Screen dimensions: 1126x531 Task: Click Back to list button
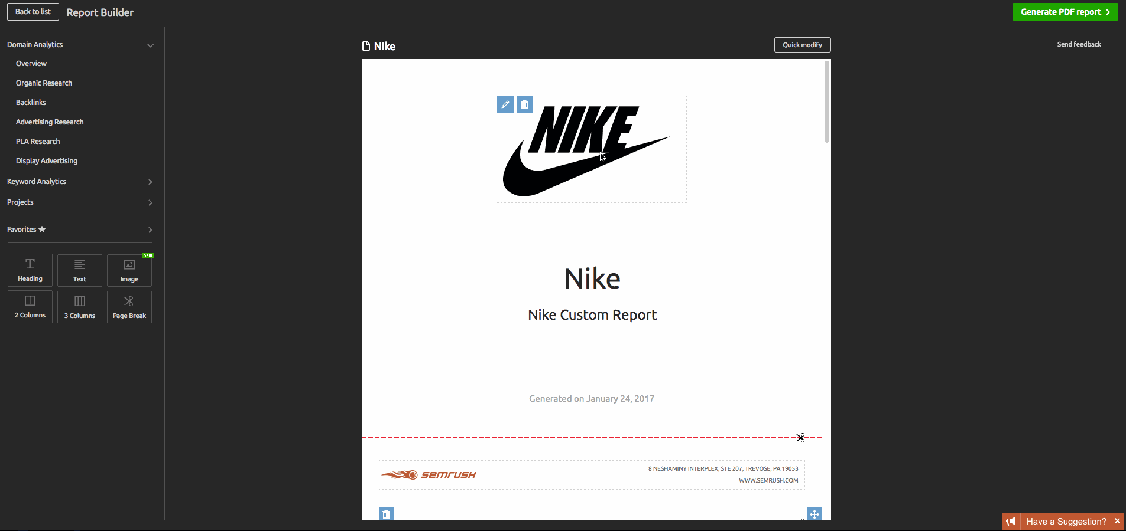click(x=33, y=12)
